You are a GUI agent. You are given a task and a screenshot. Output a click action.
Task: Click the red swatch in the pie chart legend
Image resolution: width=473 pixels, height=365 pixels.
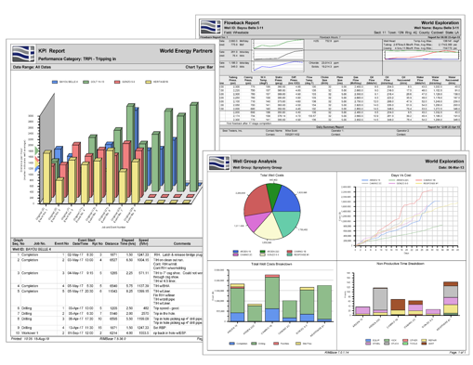click(289, 252)
